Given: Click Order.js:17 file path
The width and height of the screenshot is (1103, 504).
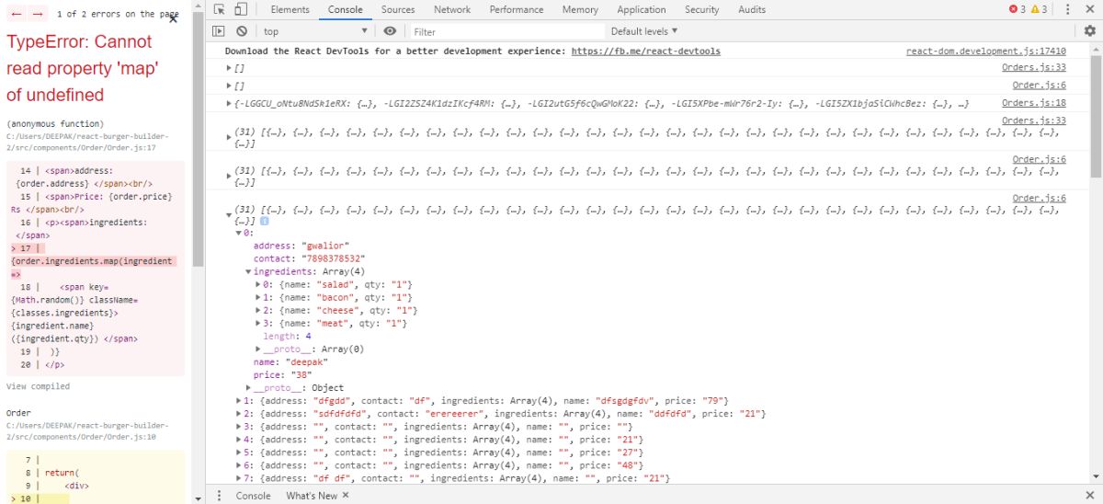Looking at the screenshot, I should [87, 141].
